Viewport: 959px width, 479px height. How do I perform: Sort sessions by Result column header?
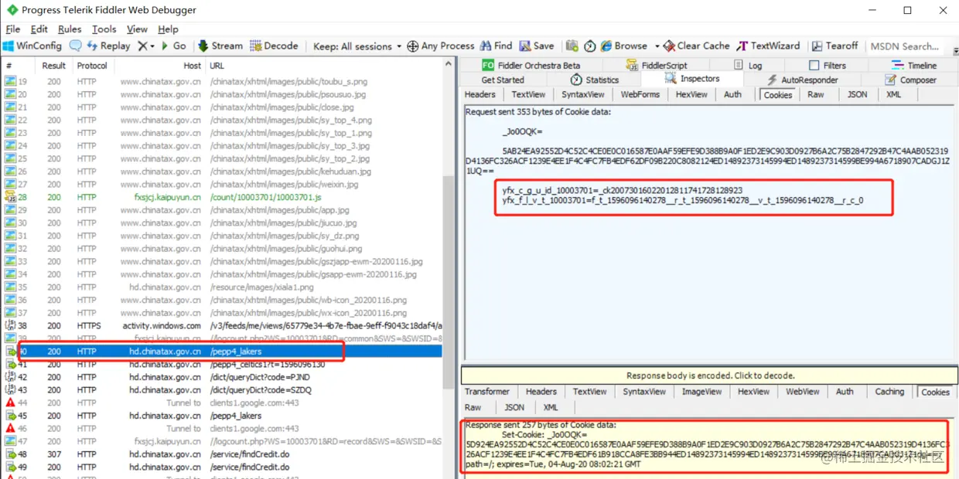coord(54,66)
